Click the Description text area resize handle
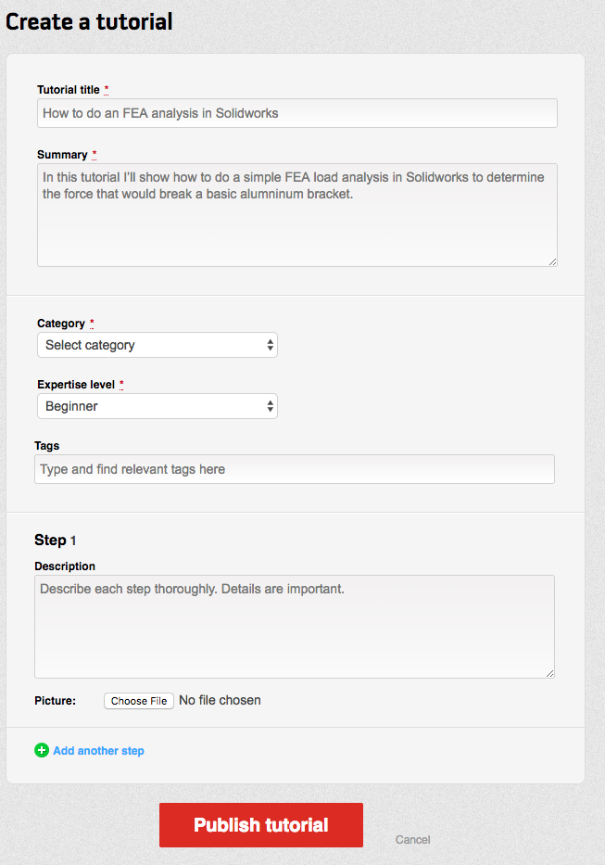 pyautogui.click(x=549, y=673)
